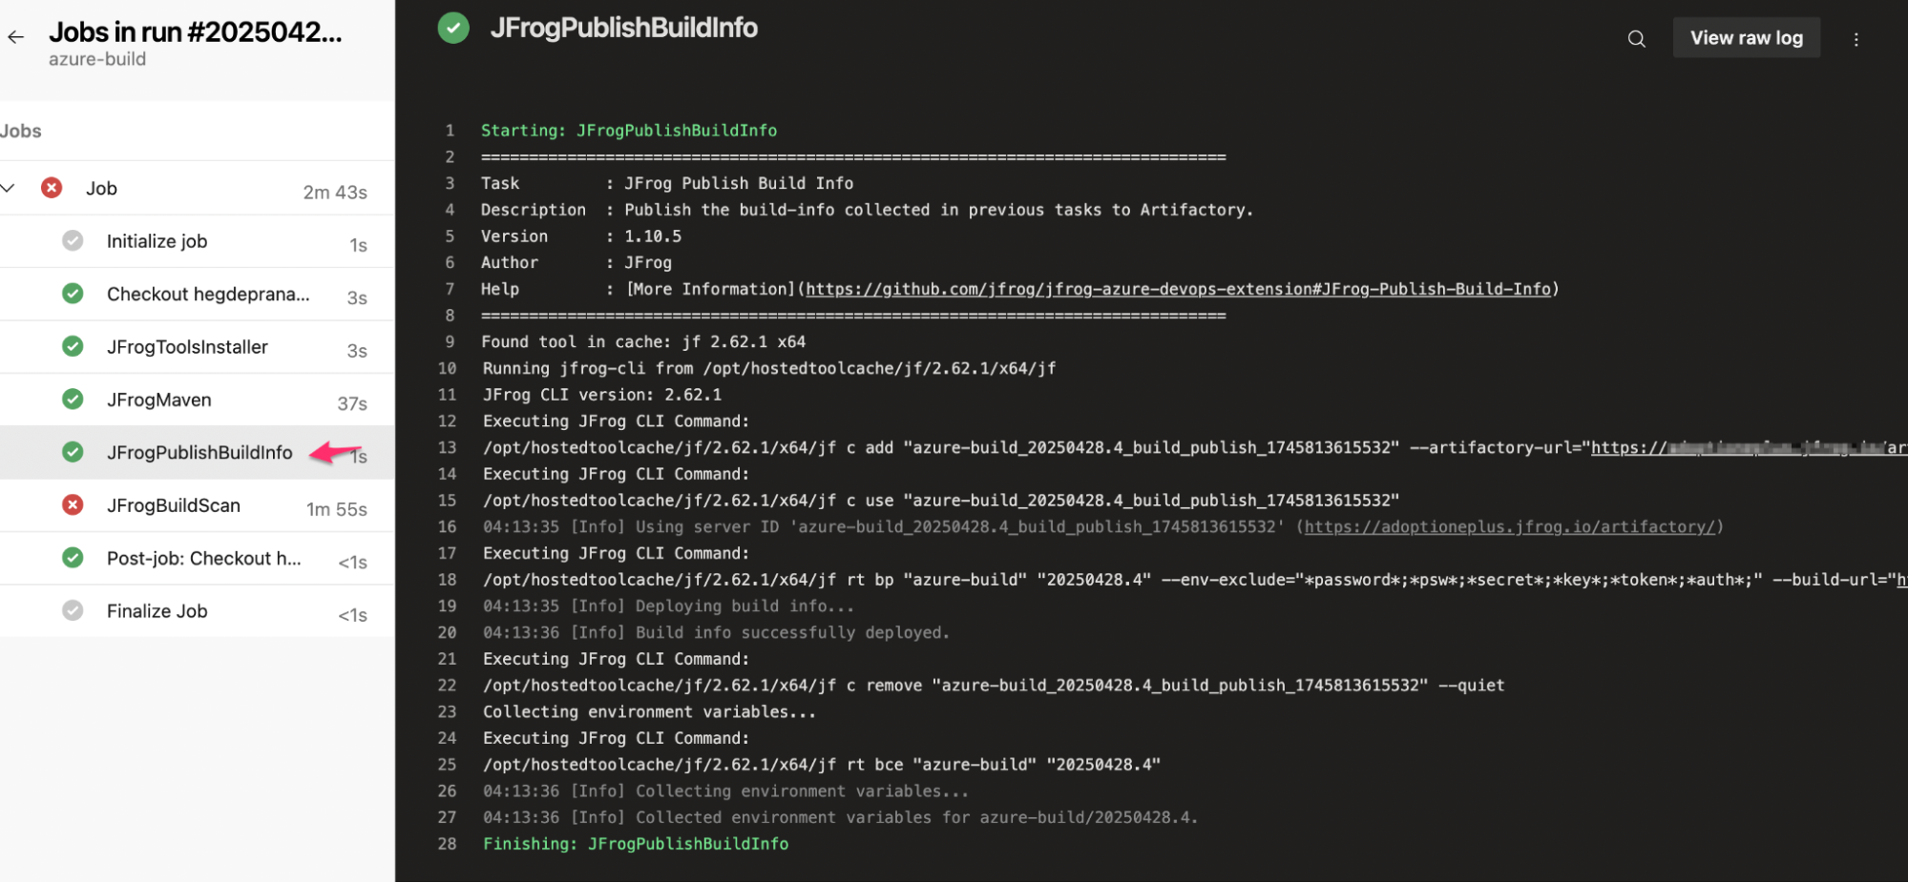Click the green check beside JFrogPublishBuildInfo header
The image size is (1908, 883).
pyautogui.click(x=453, y=29)
